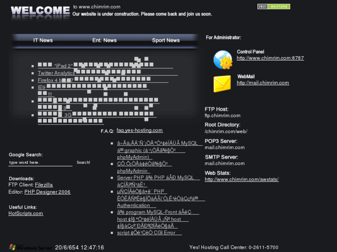Open the Control Panel link on port 8787

pos(270,58)
